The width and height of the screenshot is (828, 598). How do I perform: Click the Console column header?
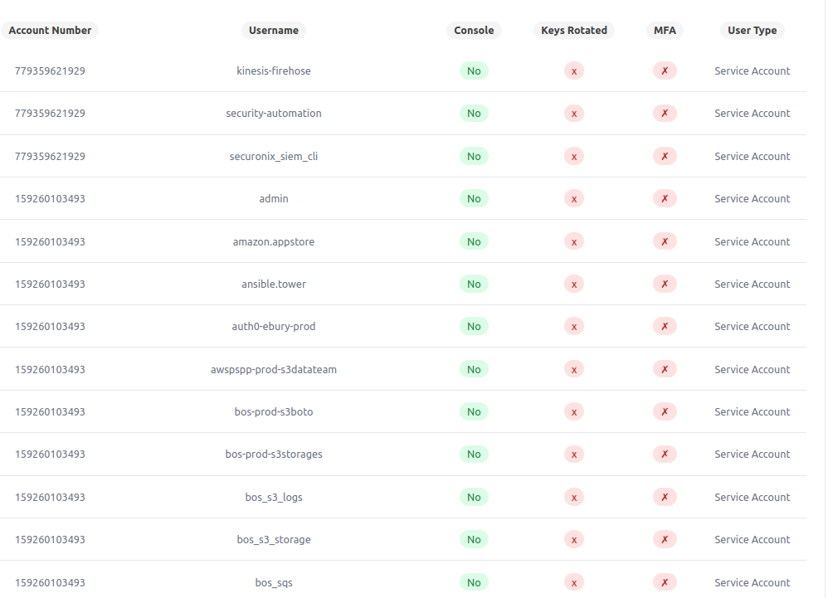click(474, 31)
